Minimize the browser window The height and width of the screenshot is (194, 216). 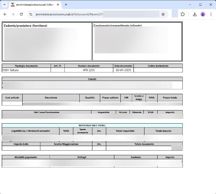pos(190,5)
